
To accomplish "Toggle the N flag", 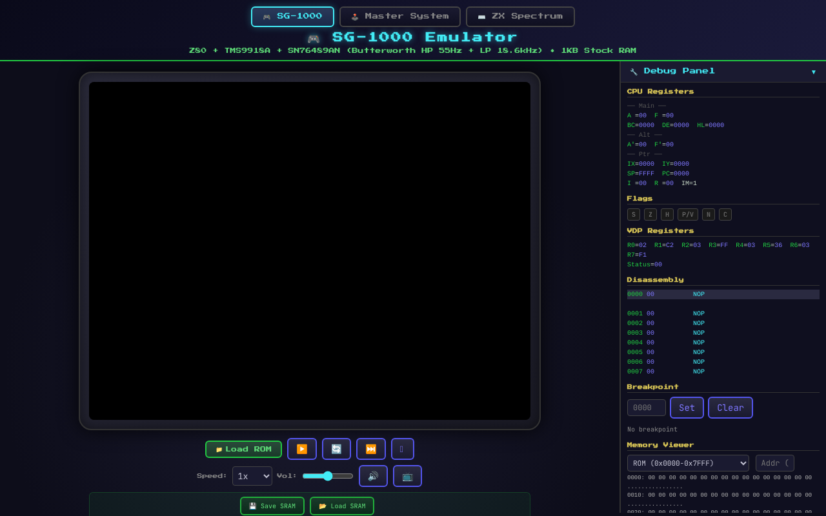I will 709,215.
